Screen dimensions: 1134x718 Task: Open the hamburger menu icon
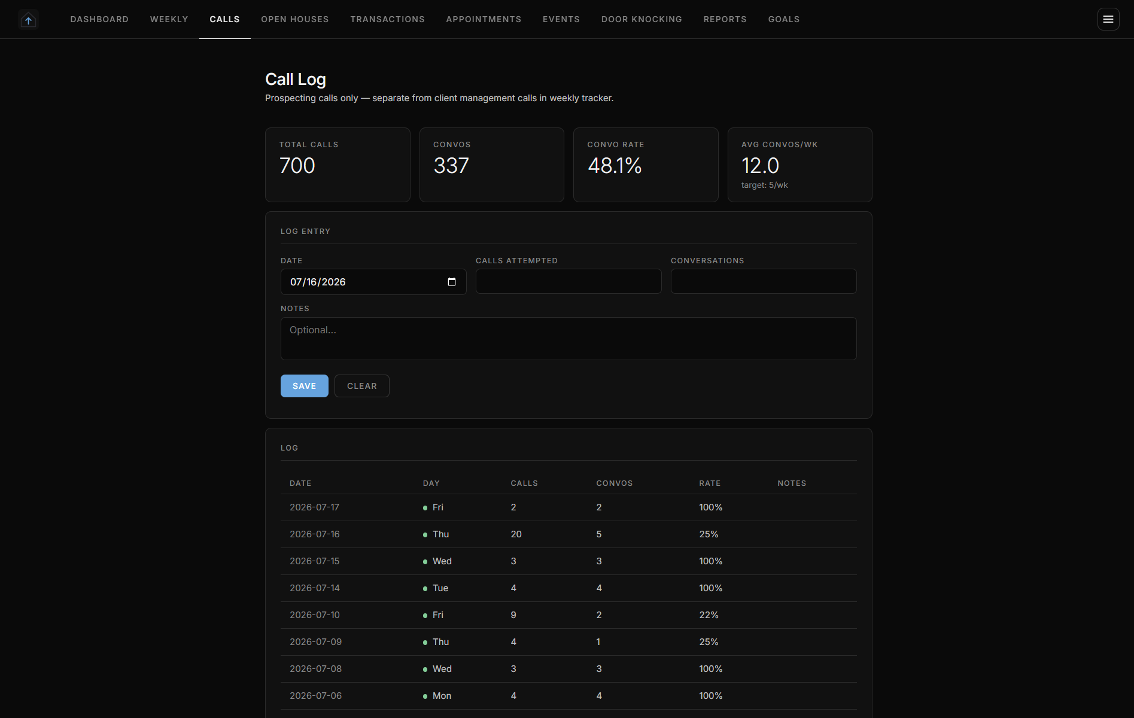click(1108, 19)
